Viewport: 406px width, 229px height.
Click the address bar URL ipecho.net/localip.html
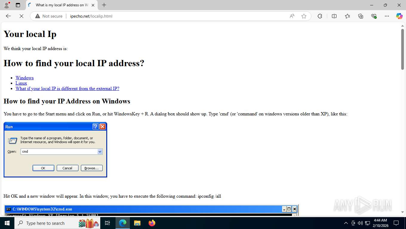pos(91,16)
